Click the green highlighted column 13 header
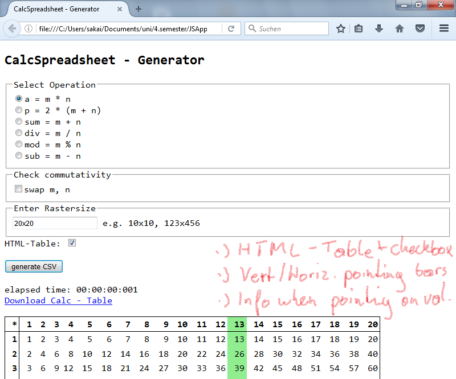 pos(239,324)
